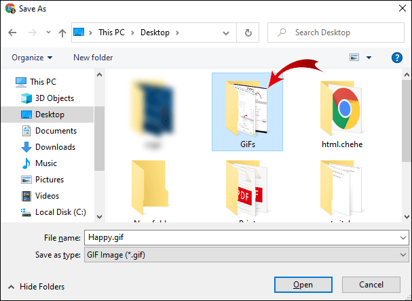Open Pictures in the sidebar
Screen dimensions: 412x301
tap(42, 180)
